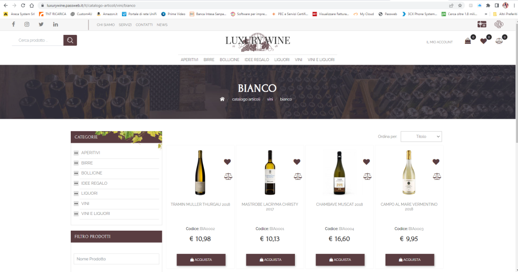This screenshot has height=272, width=518.
Task: Click ACQUISTA for Mastrobe Lacryma Christy
Action: click(x=270, y=260)
